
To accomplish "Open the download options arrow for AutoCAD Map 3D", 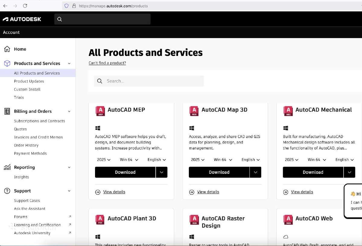I will click(256, 172).
